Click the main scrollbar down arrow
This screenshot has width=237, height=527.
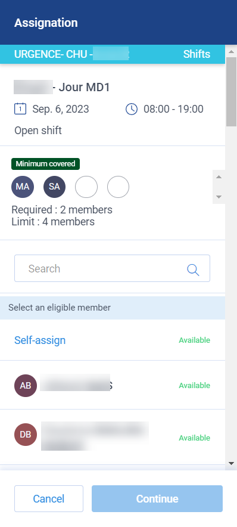click(x=231, y=463)
